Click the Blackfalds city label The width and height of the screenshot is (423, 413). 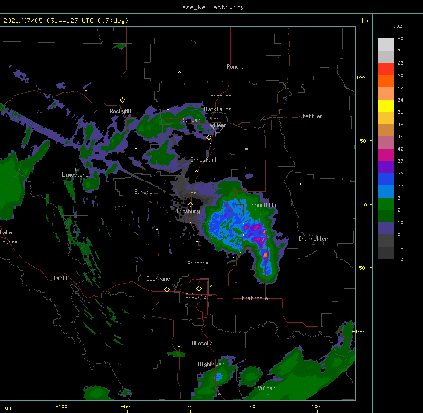[x=216, y=109]
